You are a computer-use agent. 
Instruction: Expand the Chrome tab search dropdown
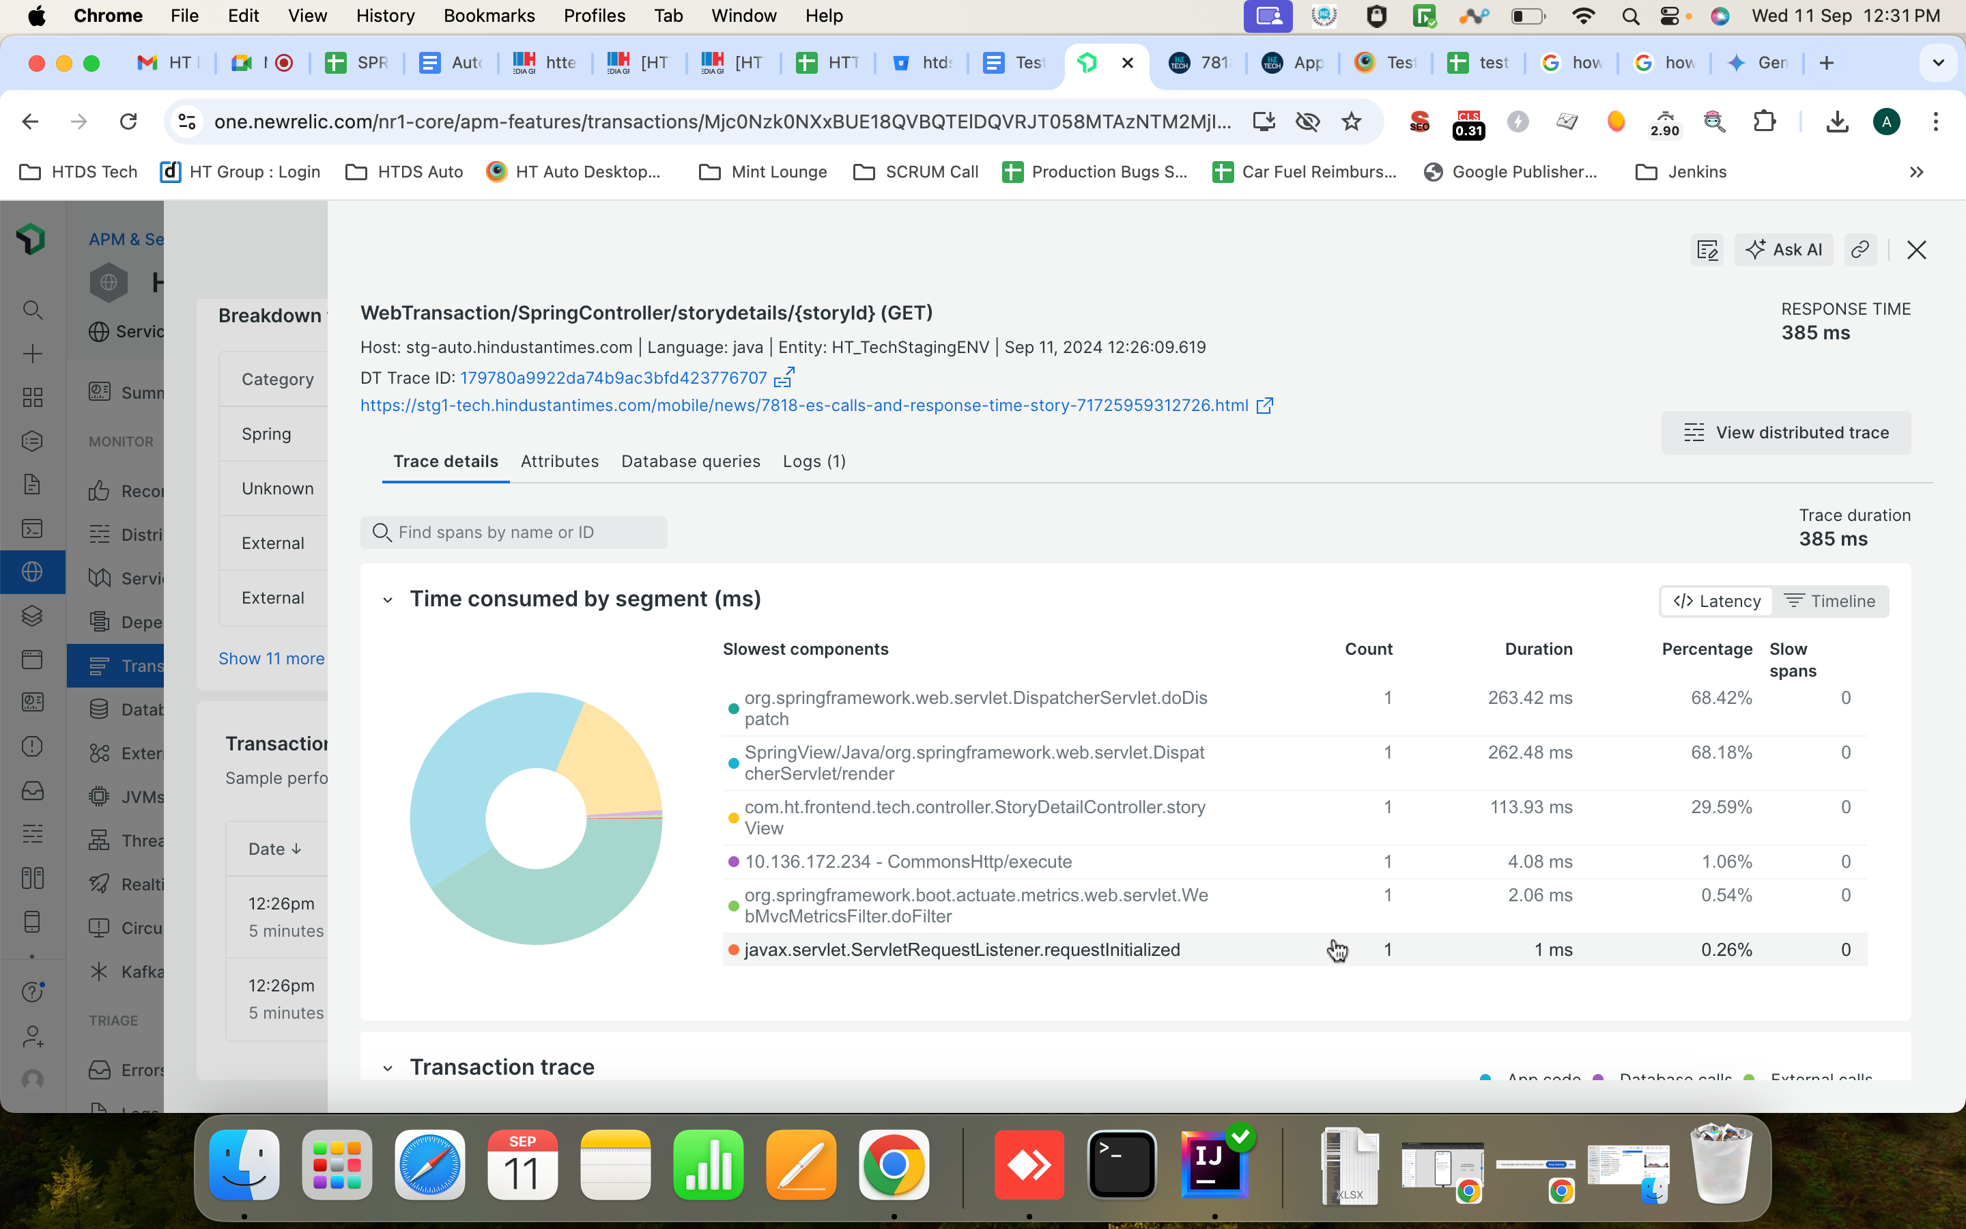tap(1937, 63)
